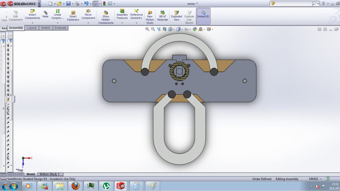Click the SolidWorks search input field

pos(293,4)
